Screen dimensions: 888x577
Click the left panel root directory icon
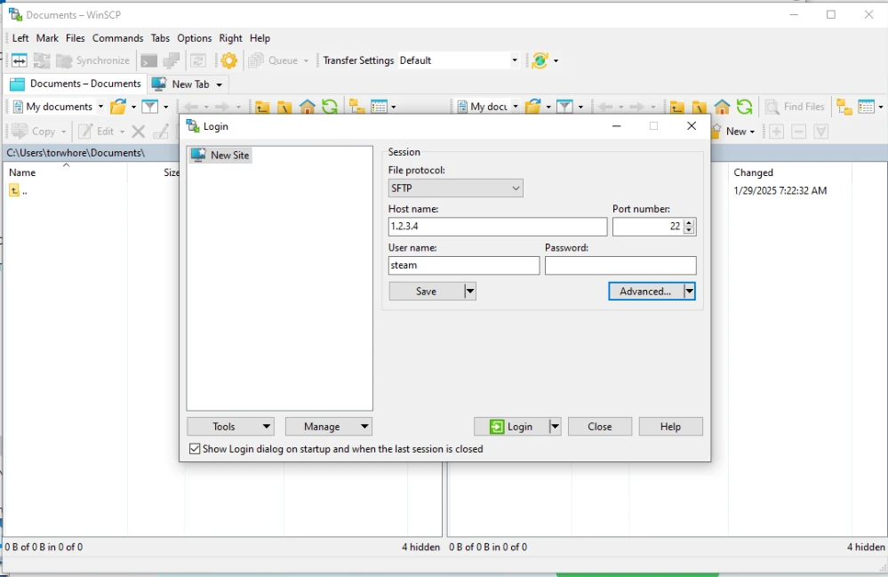click(x=284, y=107)
